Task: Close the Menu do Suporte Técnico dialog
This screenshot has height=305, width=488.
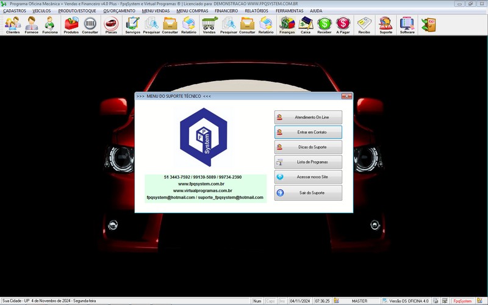Action: click(x=346, y=96)
